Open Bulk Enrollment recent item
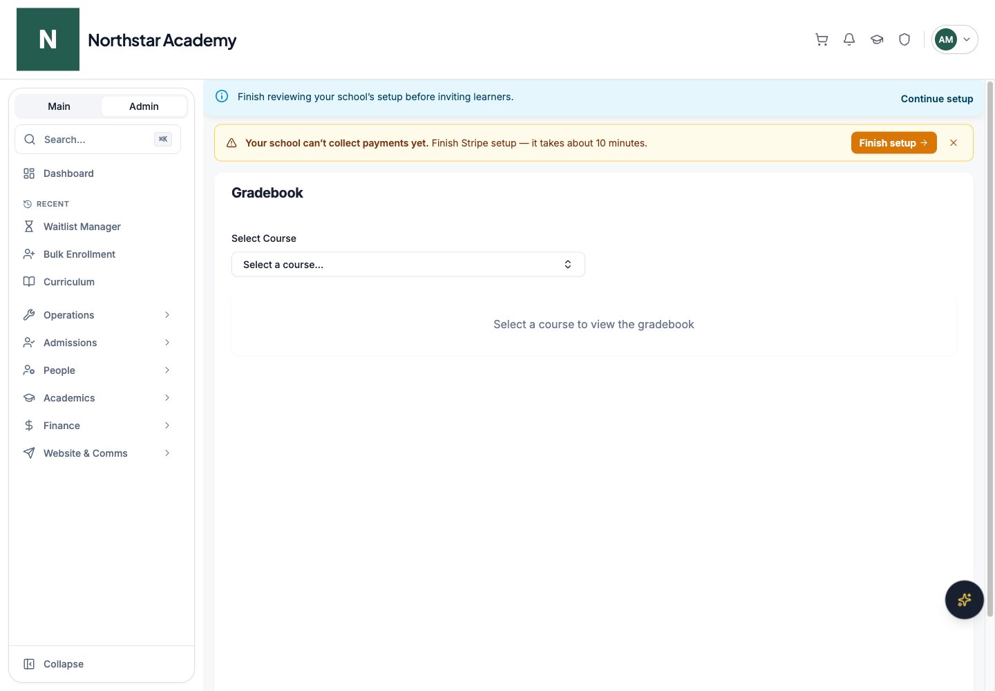 [97, 254]
